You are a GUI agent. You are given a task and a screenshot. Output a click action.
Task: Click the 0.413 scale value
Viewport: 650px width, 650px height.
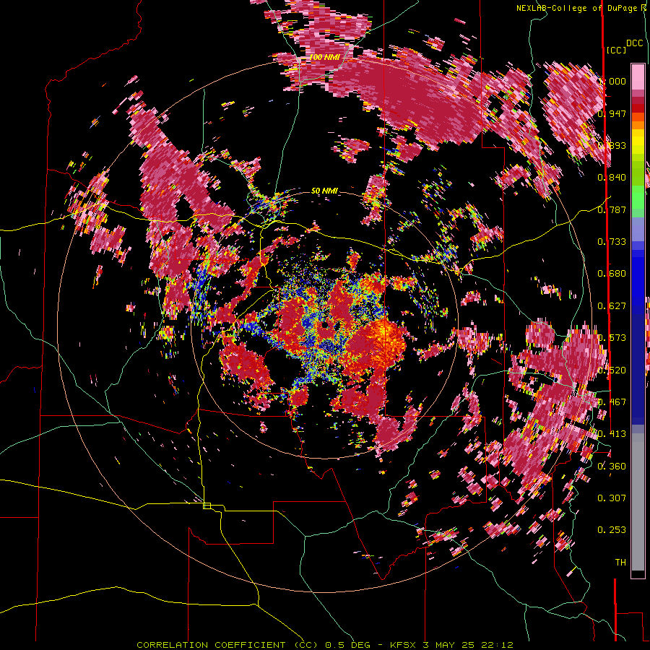click(612, 434)
